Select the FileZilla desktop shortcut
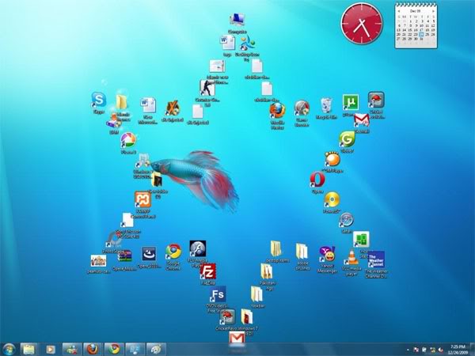Screen dimensions: 475x356 point(207,271)
